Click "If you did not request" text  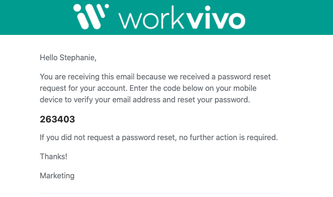pos(77,138)
